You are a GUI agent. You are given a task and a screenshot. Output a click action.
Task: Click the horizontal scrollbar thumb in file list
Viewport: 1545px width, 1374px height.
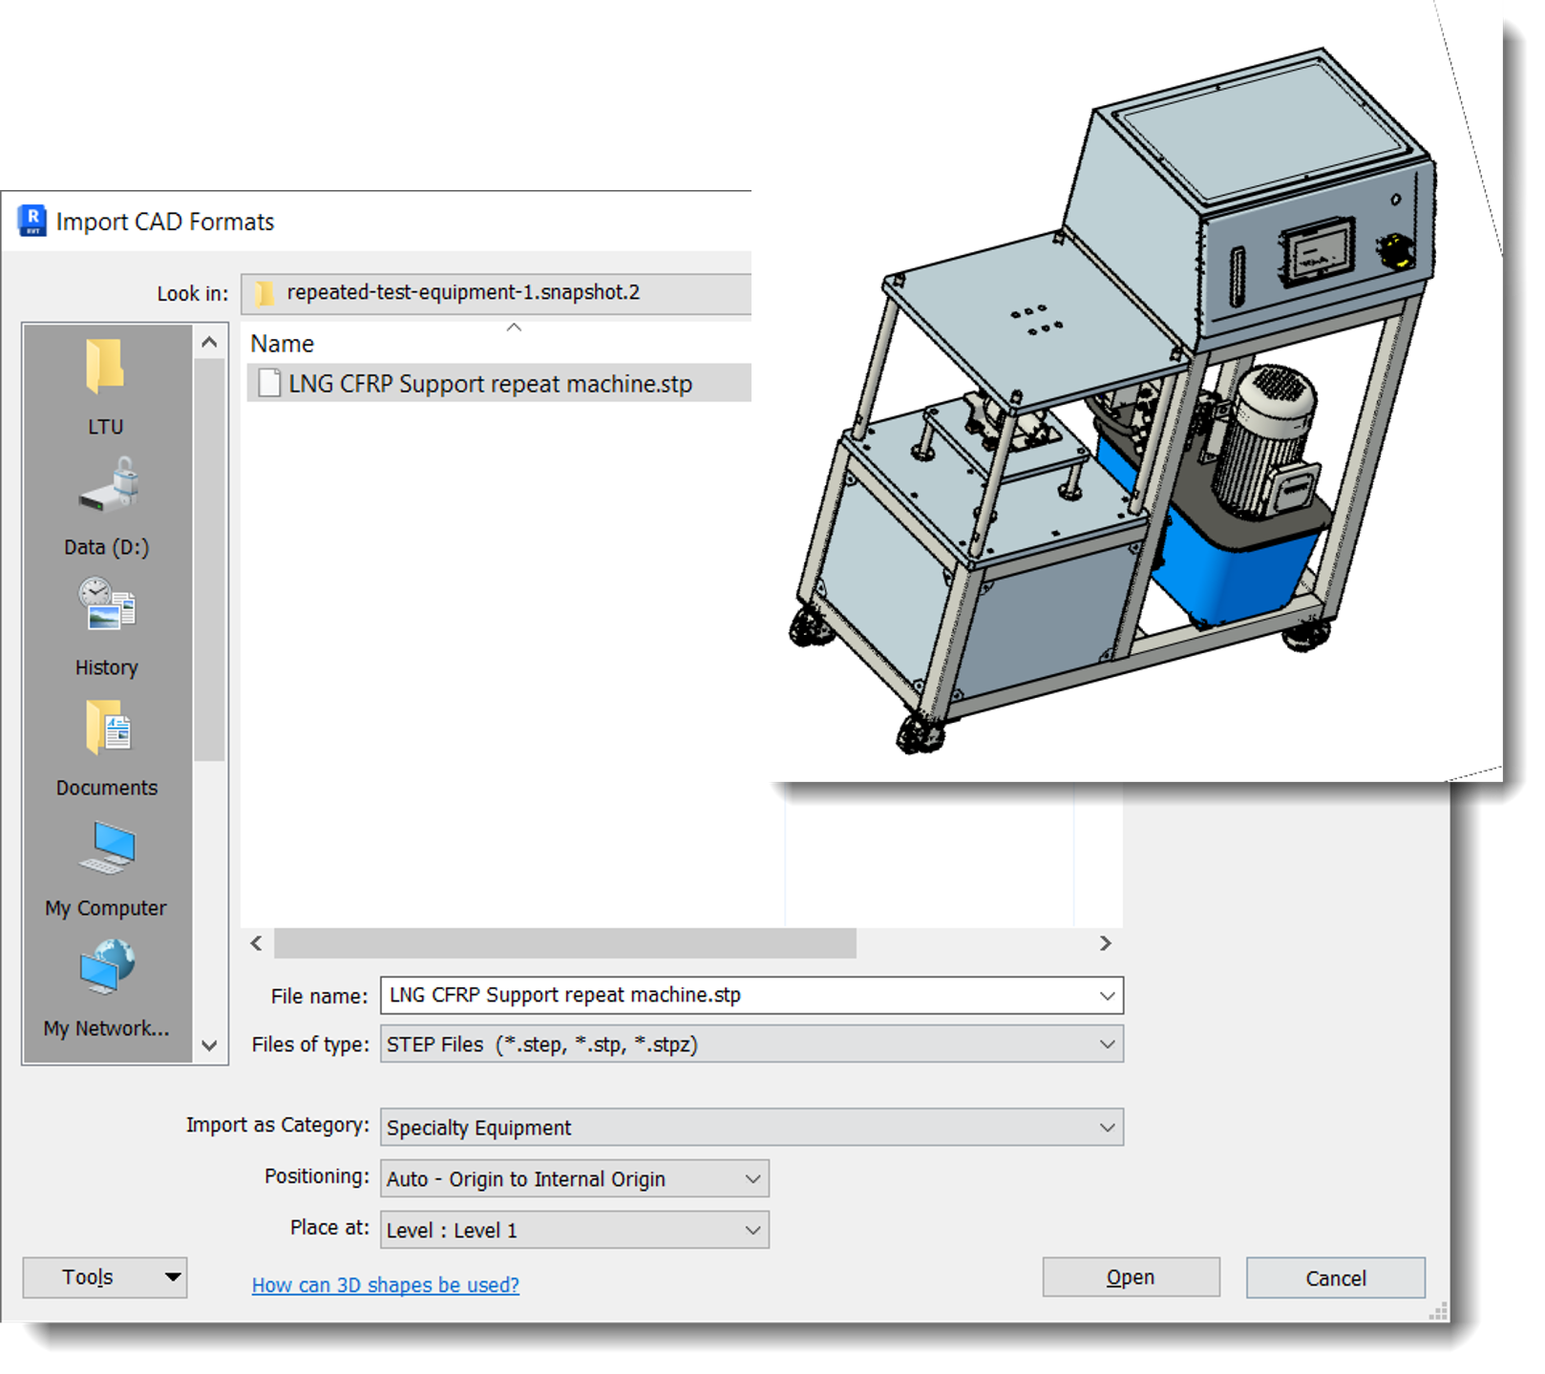565,943
